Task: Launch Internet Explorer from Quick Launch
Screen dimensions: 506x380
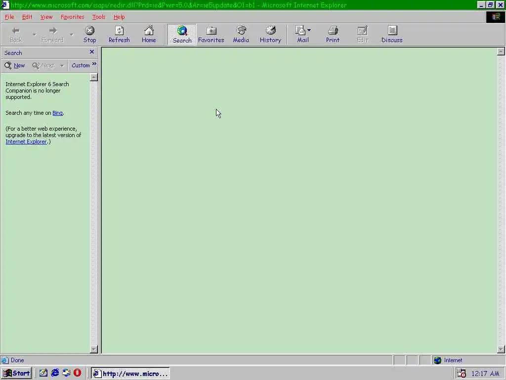Action: [55, 373]
